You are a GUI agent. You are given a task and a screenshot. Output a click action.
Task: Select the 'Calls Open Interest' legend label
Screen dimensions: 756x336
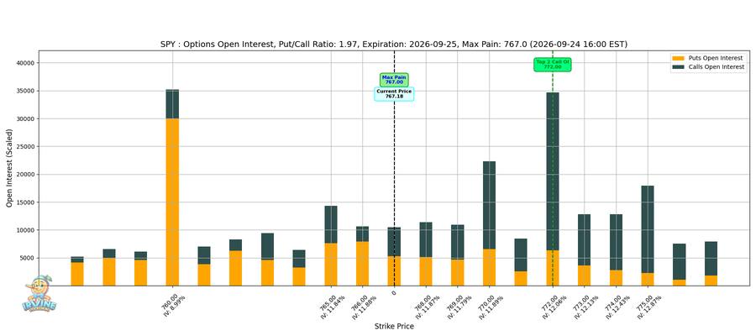coord(718,67)
